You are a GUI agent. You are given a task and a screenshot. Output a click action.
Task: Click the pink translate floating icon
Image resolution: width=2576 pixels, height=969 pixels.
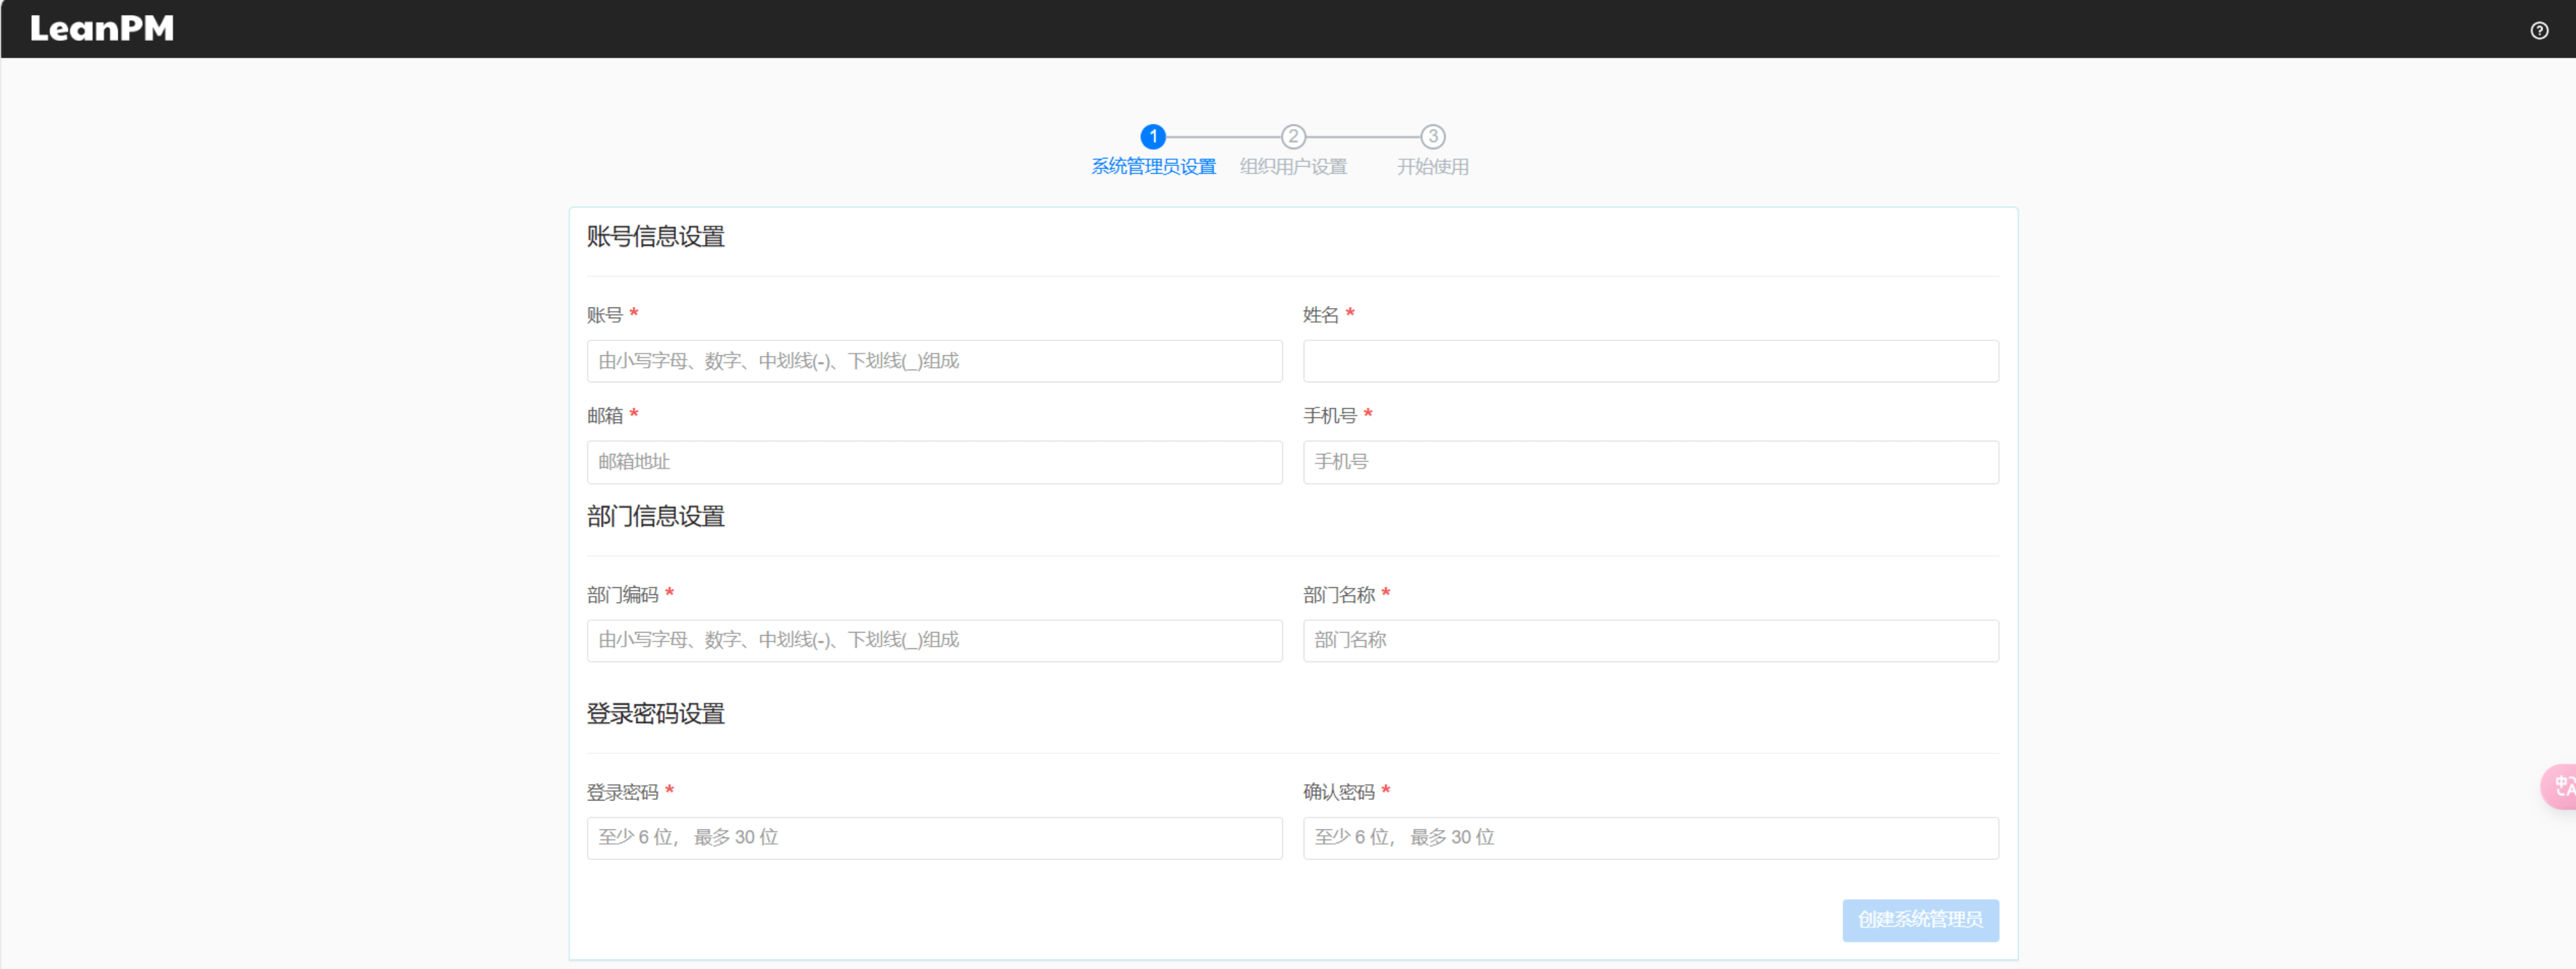coord(2561,786)
